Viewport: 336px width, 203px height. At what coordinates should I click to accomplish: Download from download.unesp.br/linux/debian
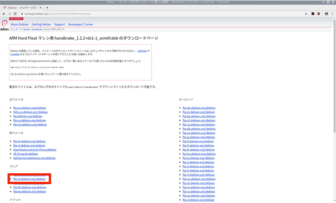tap(35, 149)
